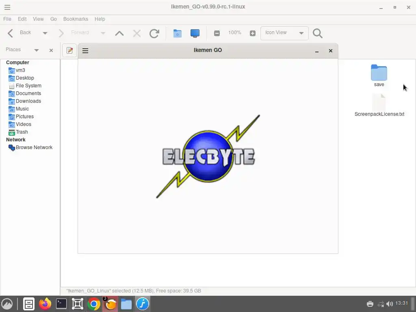Image resolution: width=416 pixels, height=312 pixels.
Task: Zoom out with minus icon
Action: point(217,33)
